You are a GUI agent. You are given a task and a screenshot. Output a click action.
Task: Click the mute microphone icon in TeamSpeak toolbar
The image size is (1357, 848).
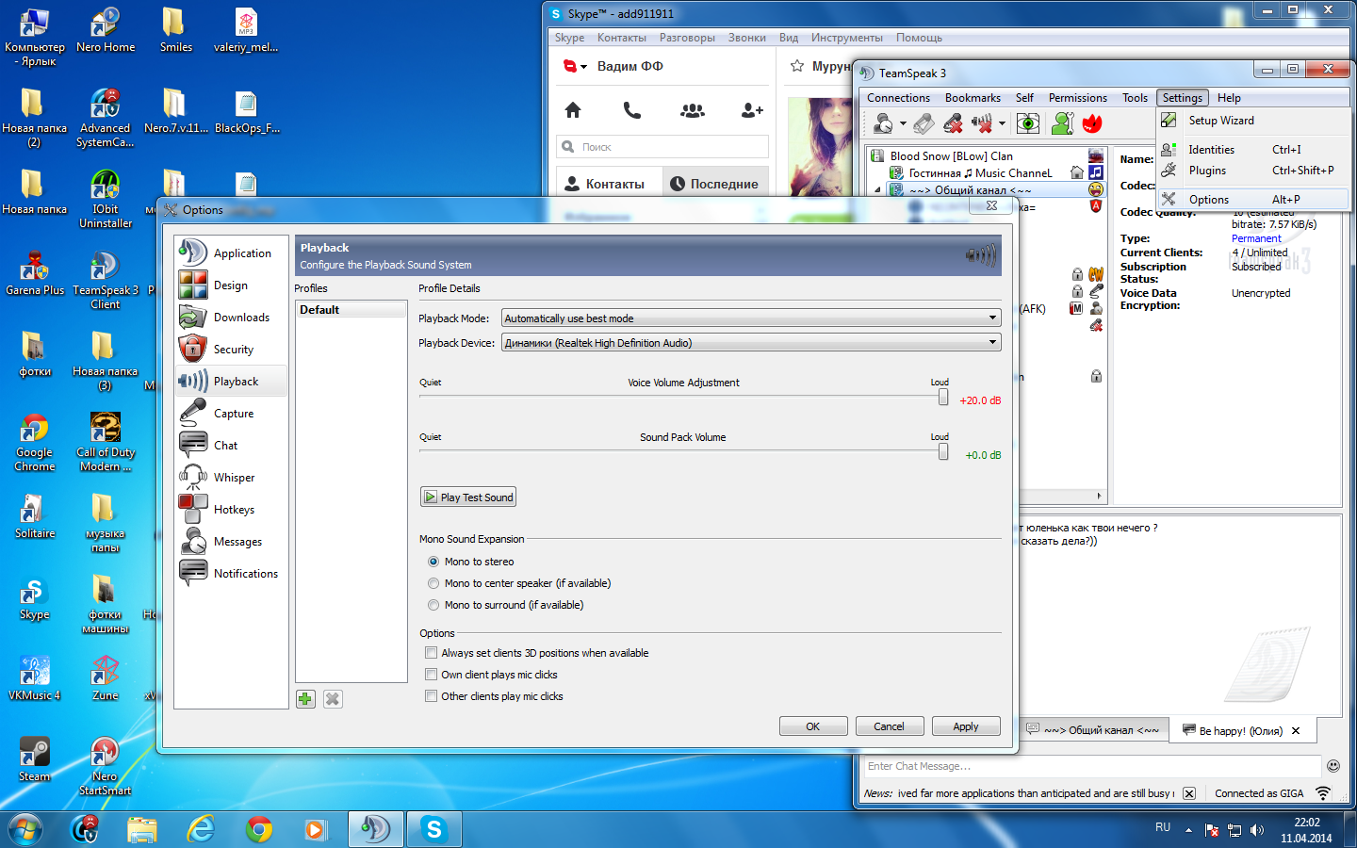[954, 123]
